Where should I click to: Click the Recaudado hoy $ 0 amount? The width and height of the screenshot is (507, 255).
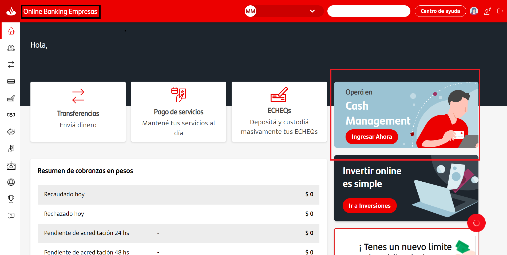[x=309, y=194]
